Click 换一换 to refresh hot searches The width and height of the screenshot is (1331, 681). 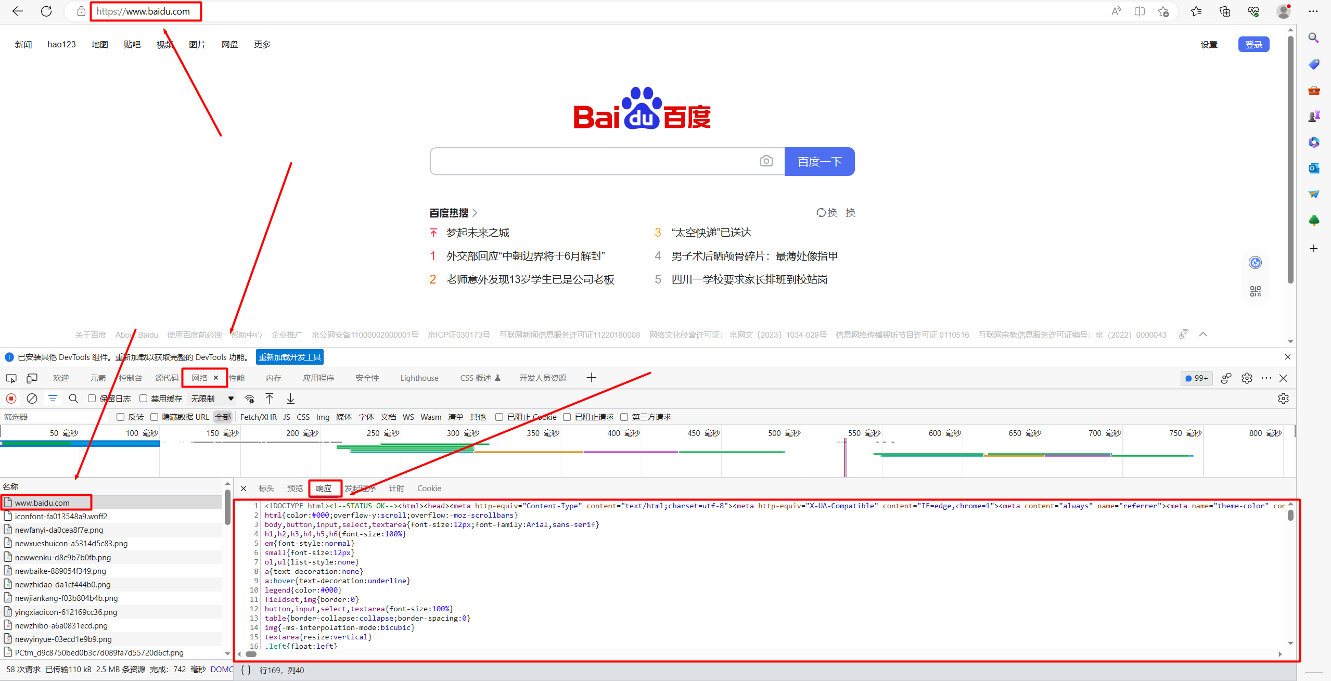[836, 212]
